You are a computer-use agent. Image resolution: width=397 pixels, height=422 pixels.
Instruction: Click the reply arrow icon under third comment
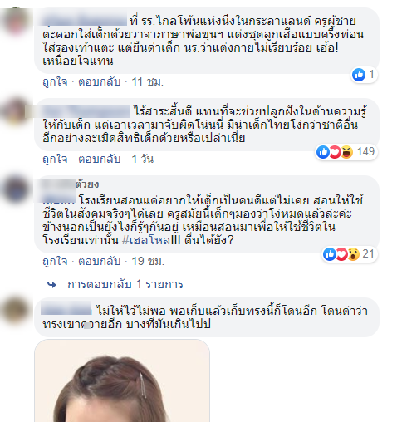(51, 284)
